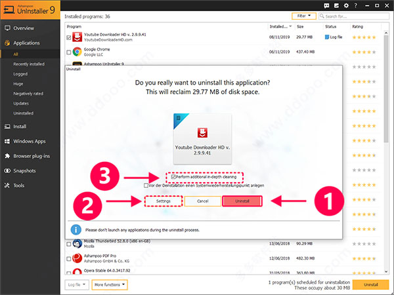This screenshot has width=394, height=295.
Task: Click the info icon in uninstall dialog
Action: (76, 229)
